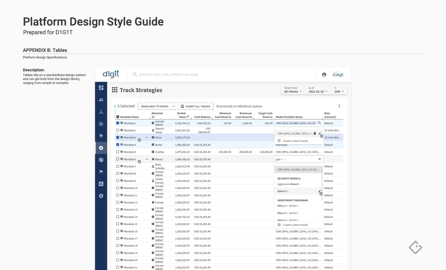This screenshot has width=446, height=270.
Task: Toggle the header select-all checkbox
Action: [118, 117]
